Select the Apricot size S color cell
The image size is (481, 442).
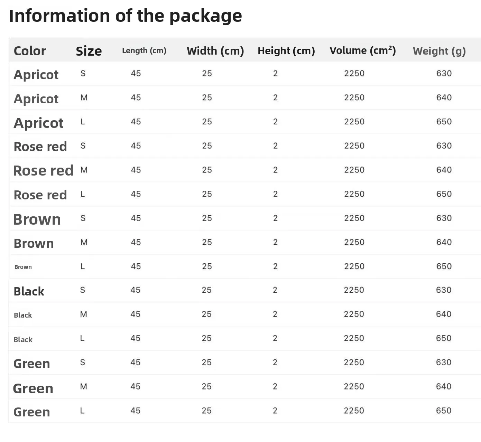click(36, 75)
